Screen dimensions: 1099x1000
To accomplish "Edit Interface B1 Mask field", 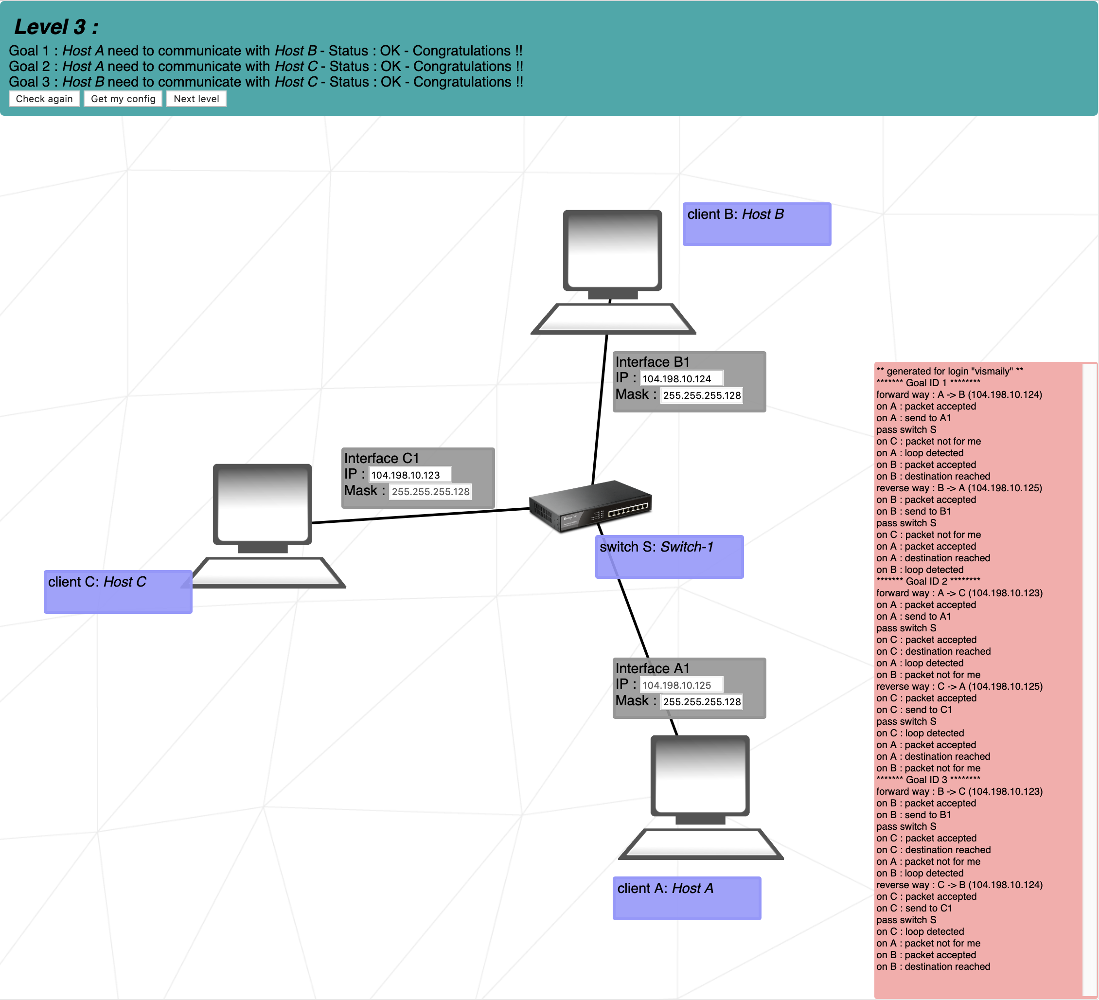I will point(702,395).
